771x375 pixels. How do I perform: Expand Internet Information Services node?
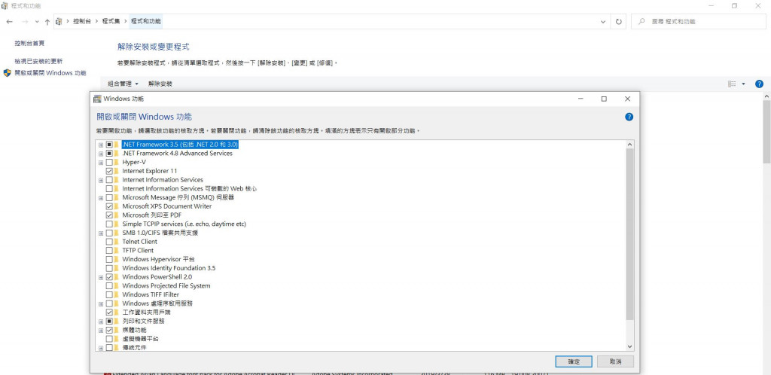101,180
